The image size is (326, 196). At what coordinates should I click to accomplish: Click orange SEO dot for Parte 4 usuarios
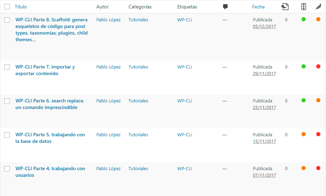pos(304,168)
